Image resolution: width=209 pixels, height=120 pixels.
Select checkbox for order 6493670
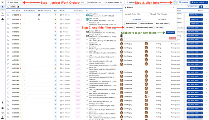(x=8, y=15)
